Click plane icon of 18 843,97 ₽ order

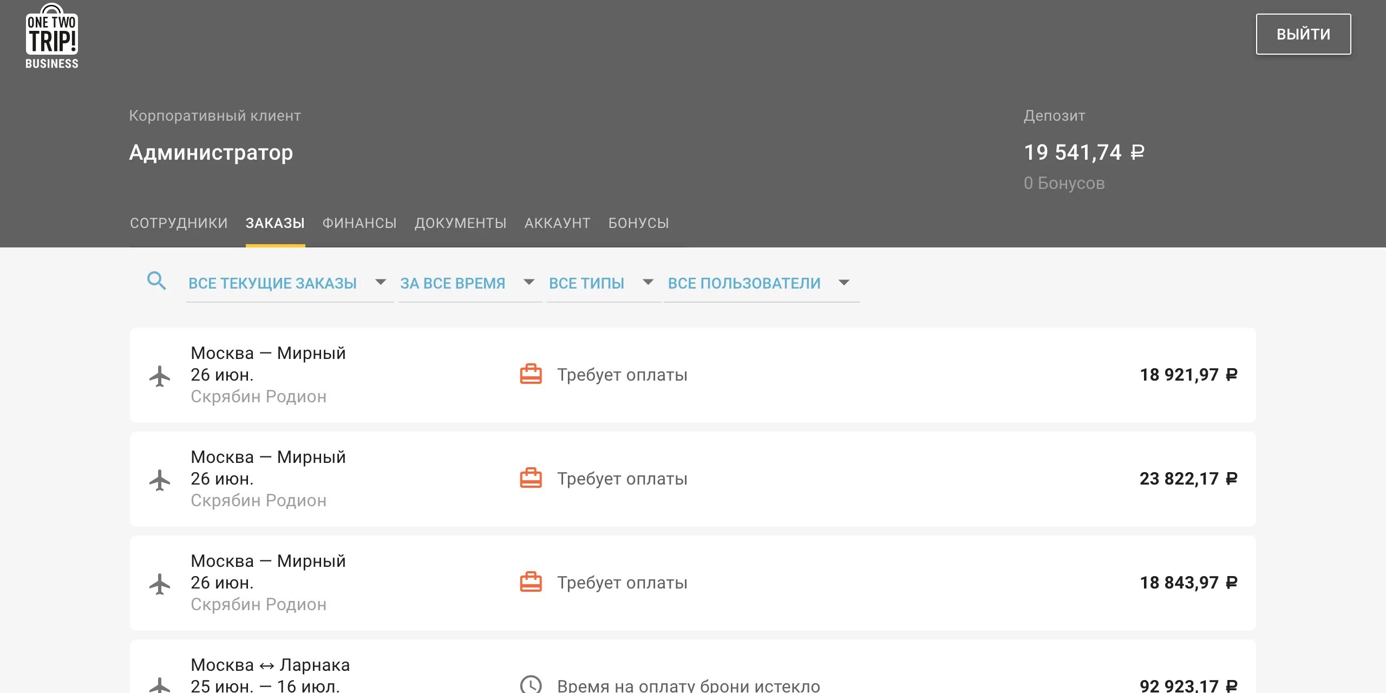click(160, 584)
